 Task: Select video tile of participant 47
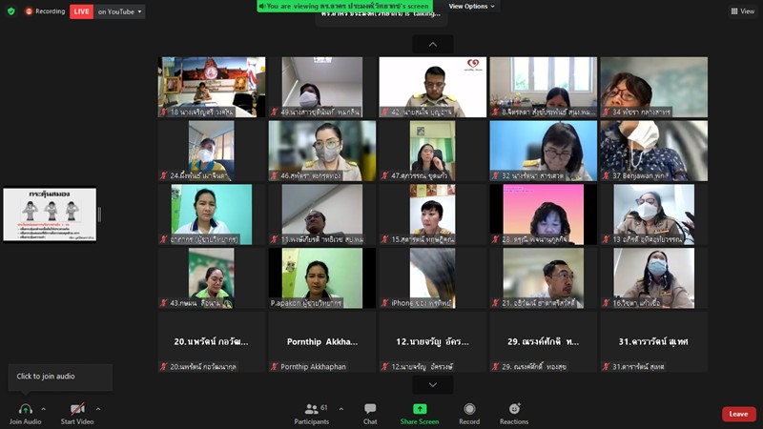pos(433,151)
